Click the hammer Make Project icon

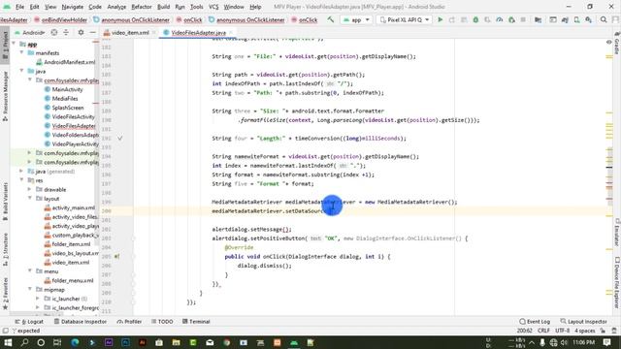pyautogui.click(x=330, y=19)
